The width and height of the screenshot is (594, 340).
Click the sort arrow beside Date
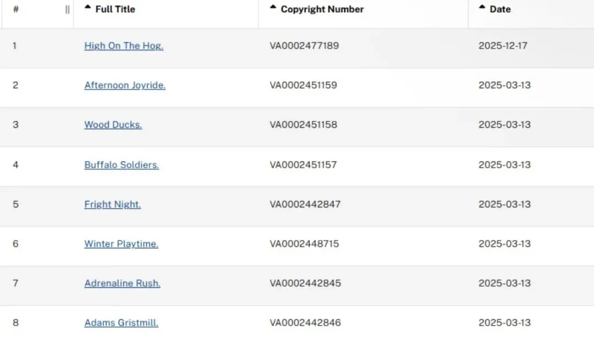482,7
